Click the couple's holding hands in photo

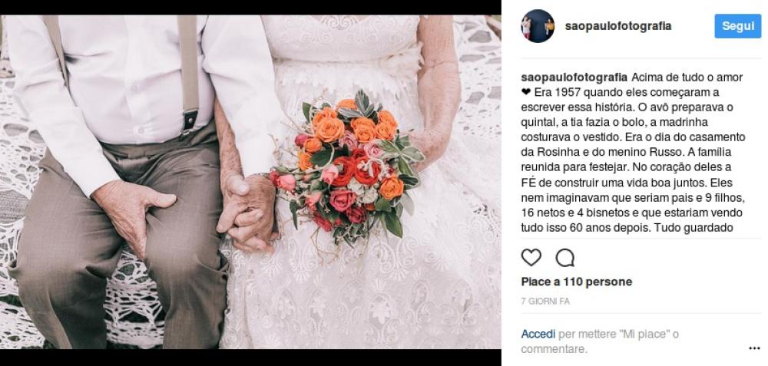tap(247, 211)
